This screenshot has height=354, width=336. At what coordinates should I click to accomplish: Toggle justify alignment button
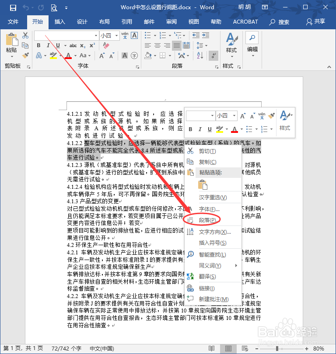(177, 45)
